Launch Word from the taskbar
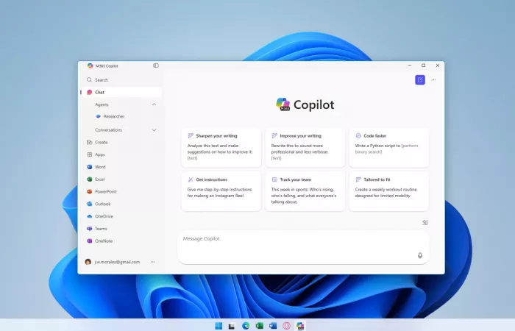This screenshot has height=331, width=515. (273, 325)
